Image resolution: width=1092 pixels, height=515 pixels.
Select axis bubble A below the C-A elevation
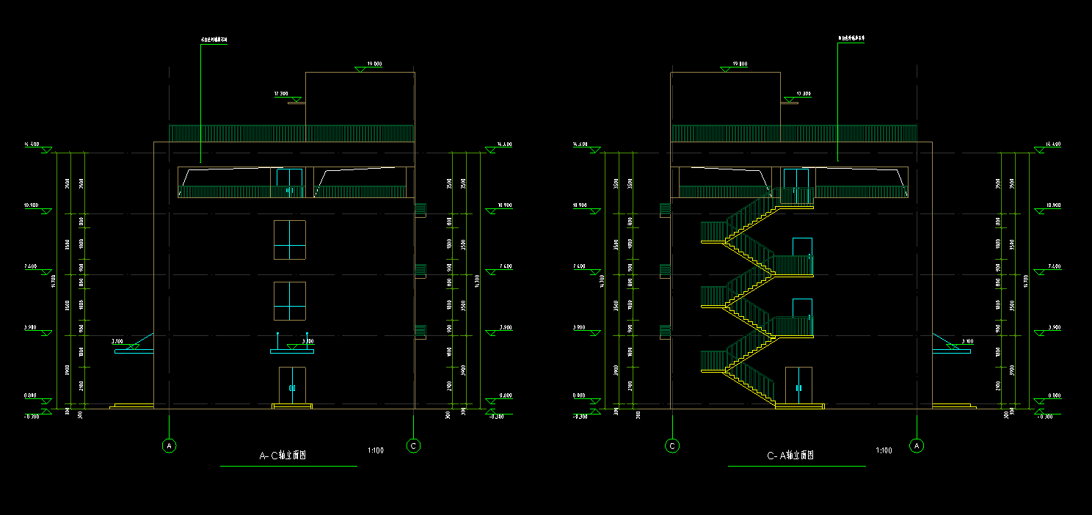(916, 446)
